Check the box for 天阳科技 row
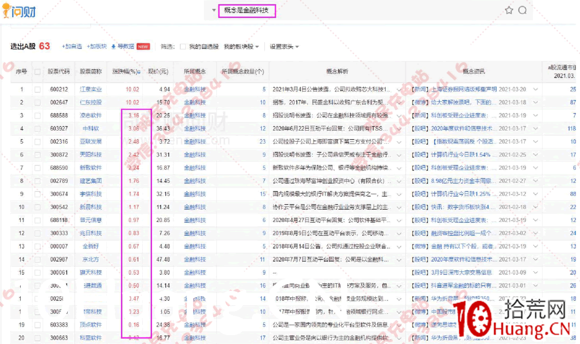The image size is (580, 344). (37, 155)
